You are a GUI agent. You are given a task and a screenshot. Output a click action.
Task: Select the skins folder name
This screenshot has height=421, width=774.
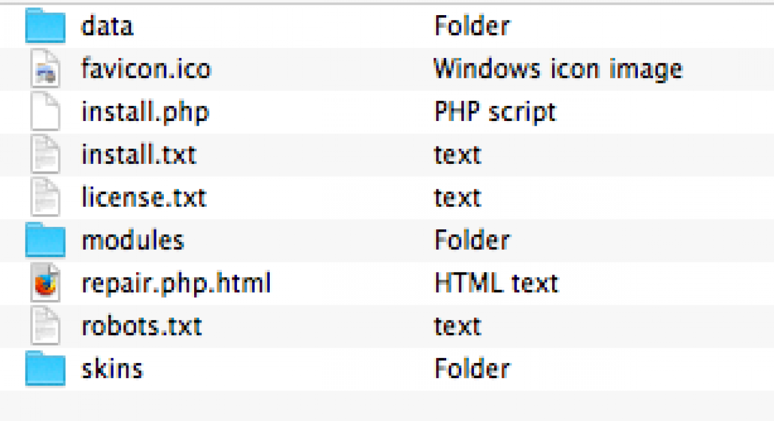click(112, 369)
